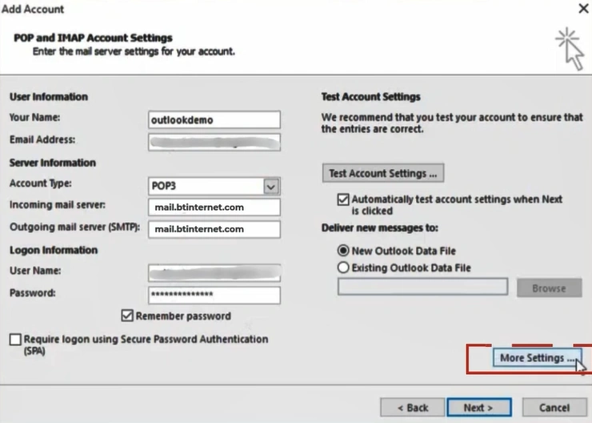Image resolution: width=592 pixels, height=423 pixels.
Task: Click the cursor wizard icon in header
Action: 570,48
